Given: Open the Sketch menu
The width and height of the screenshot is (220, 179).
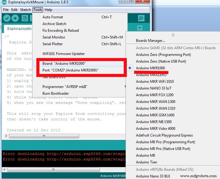Looking at the screenshot, I should tap(25, 10).
